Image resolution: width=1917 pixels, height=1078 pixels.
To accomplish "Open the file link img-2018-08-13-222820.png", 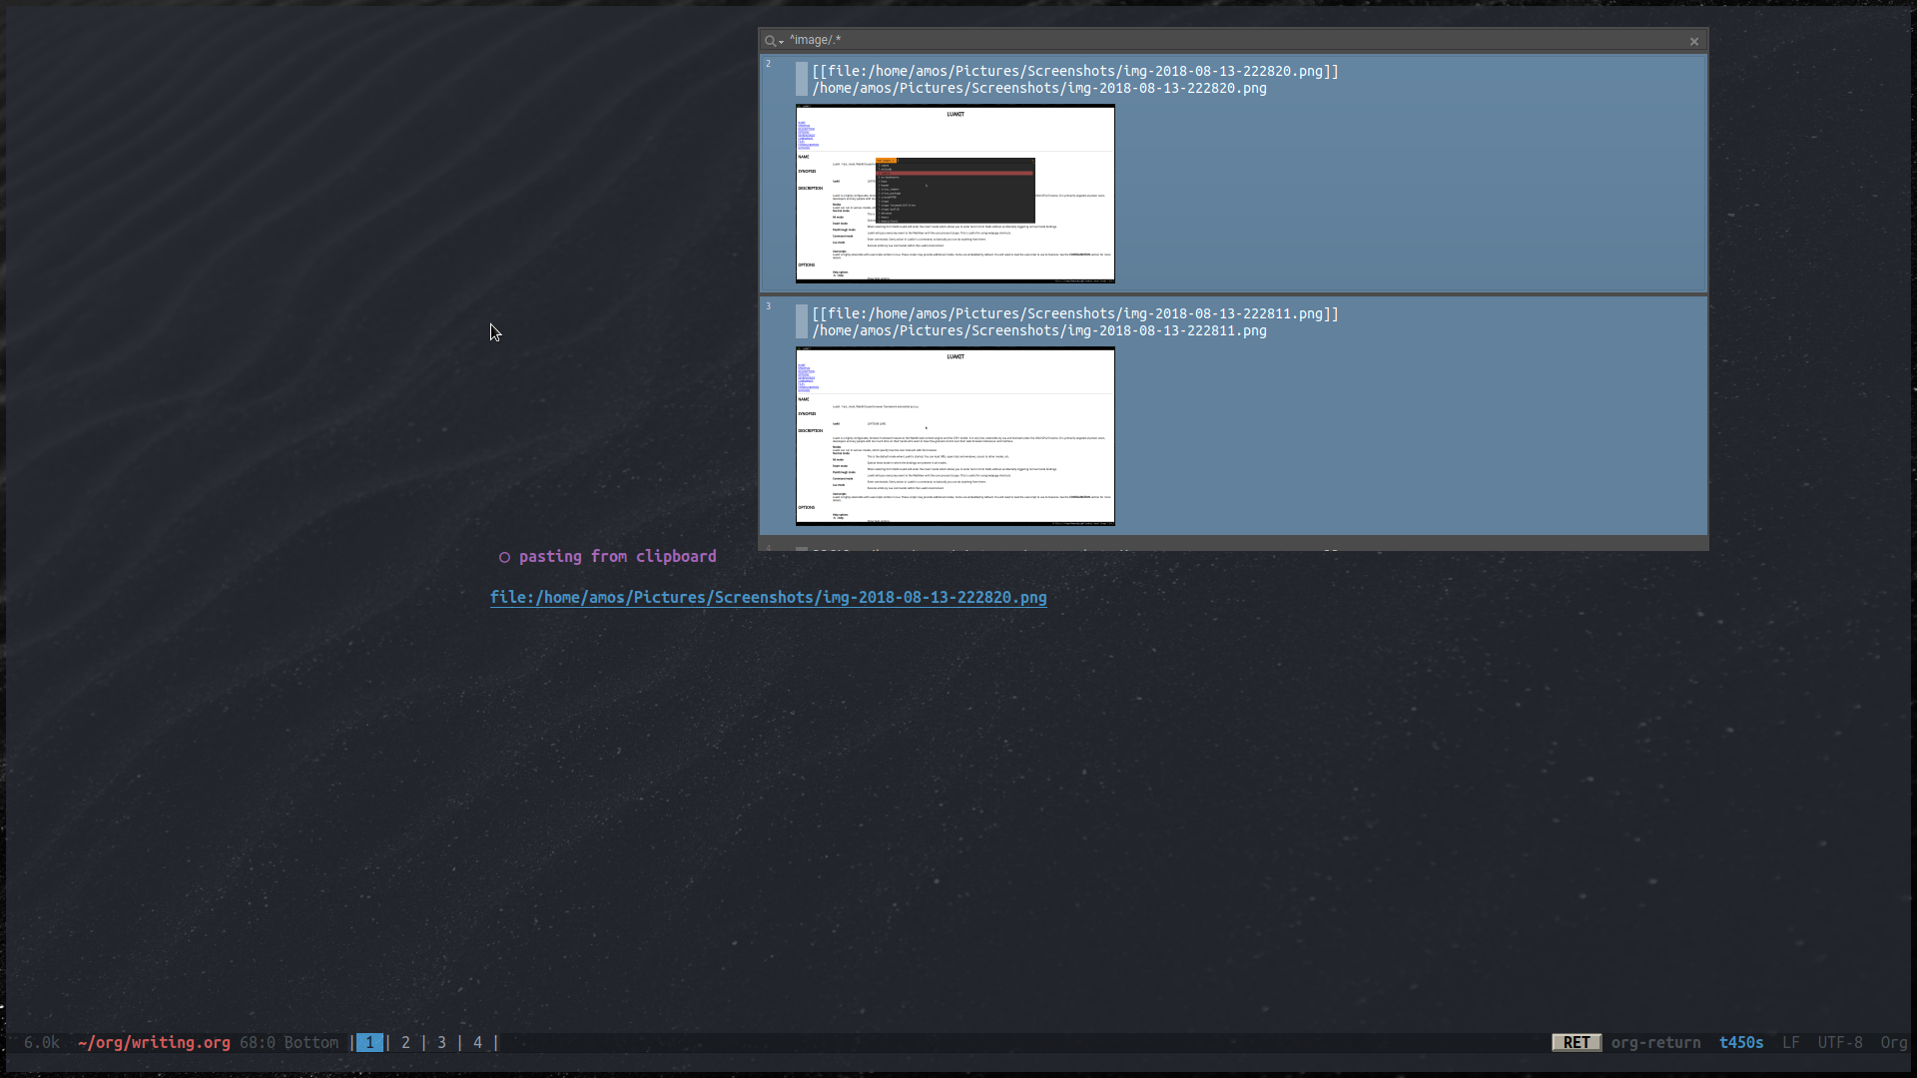I will tap(768, 597).
